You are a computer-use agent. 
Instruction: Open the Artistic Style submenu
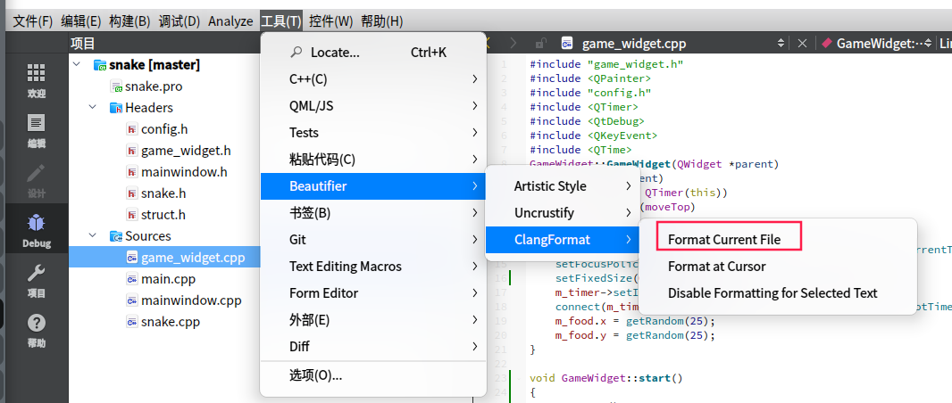coord(563,186)
